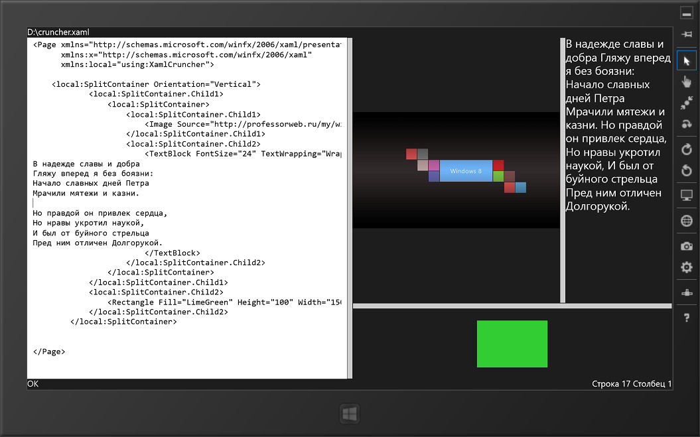Minimize the simulator window
This screenshot has height=437, width=700.
[686, 13]
